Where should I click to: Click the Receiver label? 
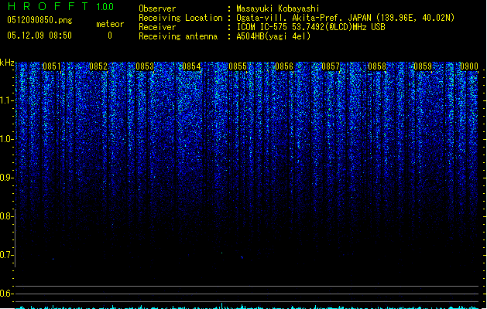tap(157, 27)
